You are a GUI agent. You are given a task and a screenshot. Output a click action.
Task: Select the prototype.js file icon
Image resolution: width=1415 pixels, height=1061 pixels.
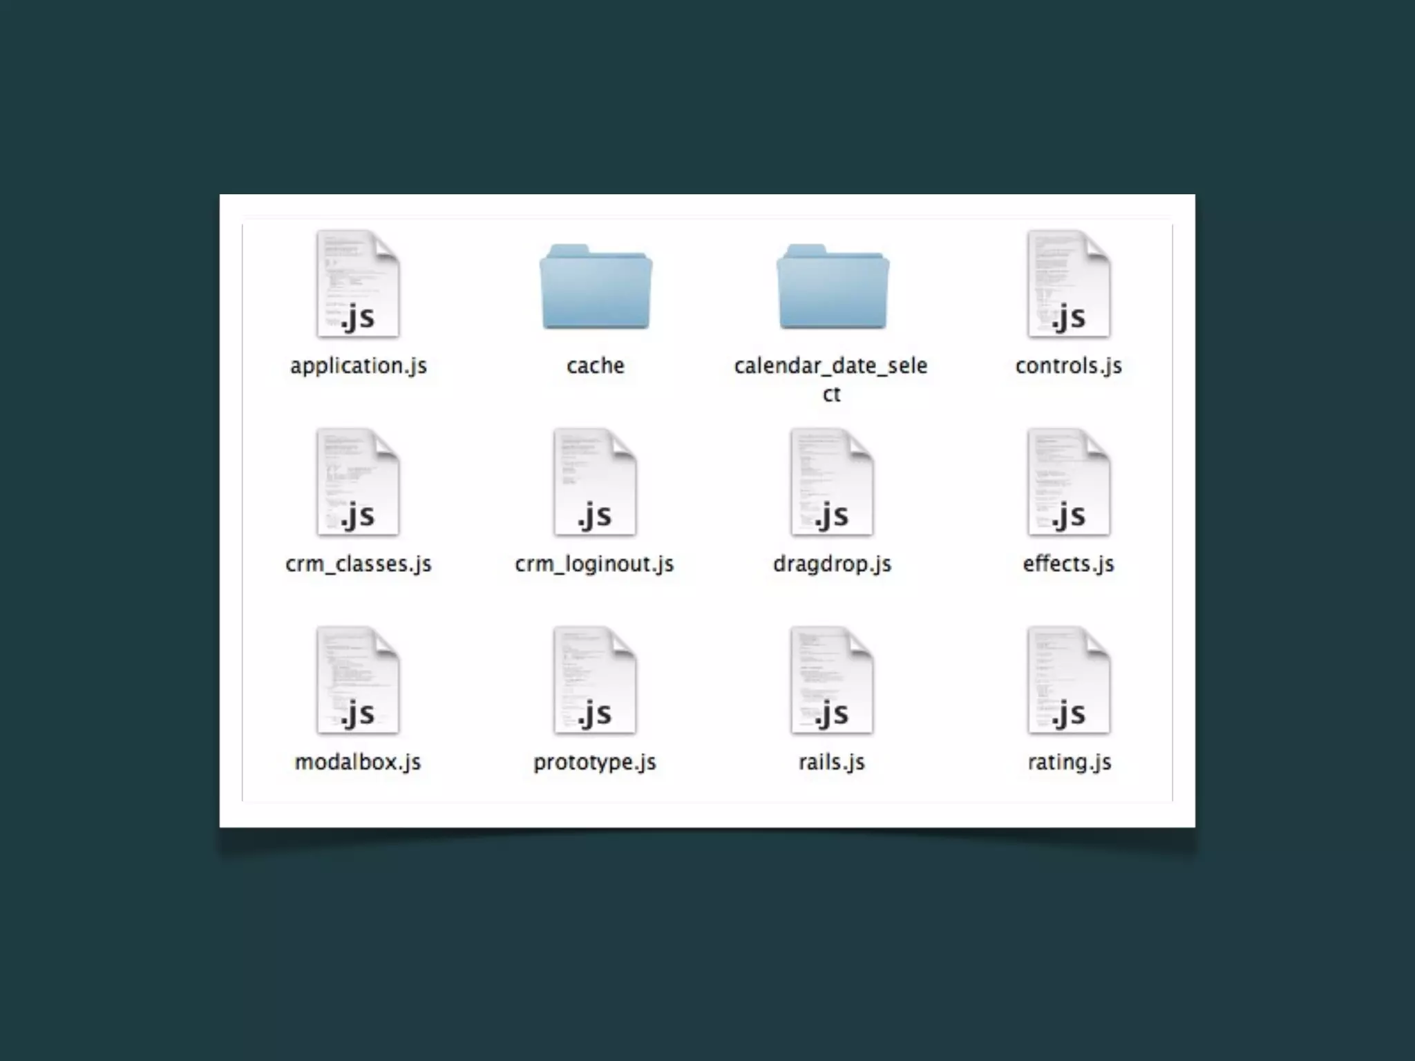[595, 680]
